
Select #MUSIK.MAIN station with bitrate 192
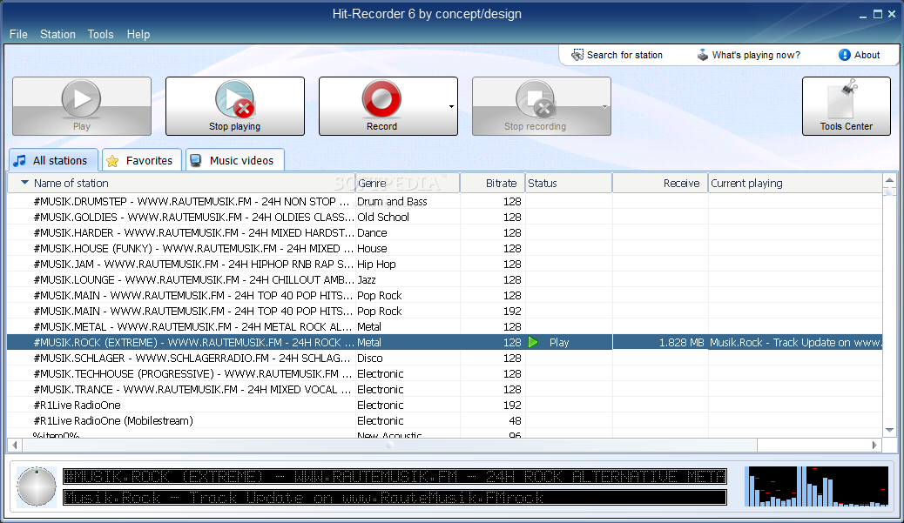(x=444, y=311)
